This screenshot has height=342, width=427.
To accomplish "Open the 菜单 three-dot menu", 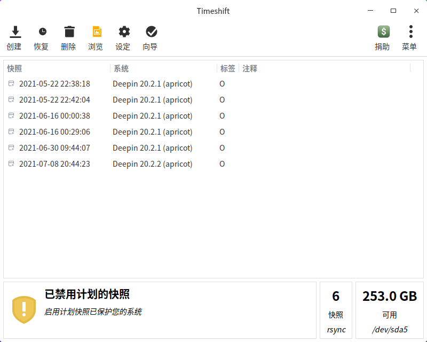I will [411, 32].
